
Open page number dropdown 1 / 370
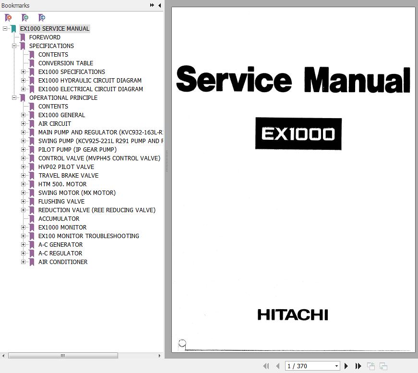click(337, 366)
